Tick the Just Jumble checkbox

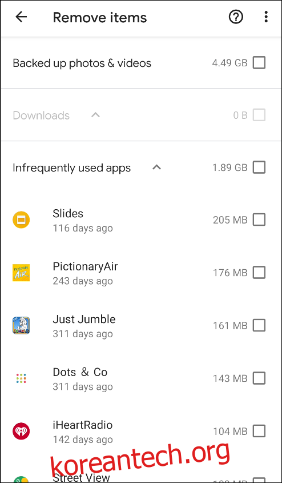[259, 325]
